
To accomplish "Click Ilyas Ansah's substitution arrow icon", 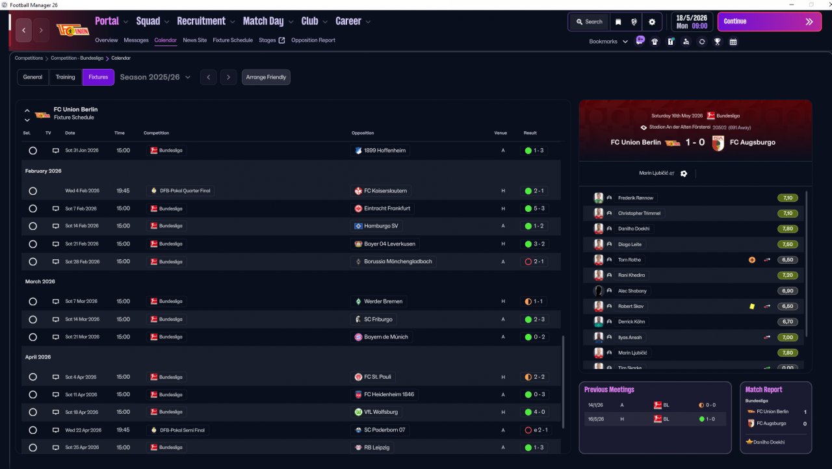I will pyautogui.click(x=767, y=337).
